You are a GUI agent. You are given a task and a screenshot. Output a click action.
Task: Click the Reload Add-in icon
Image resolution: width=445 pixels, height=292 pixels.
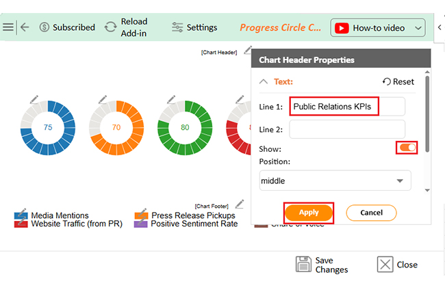click(x=110, y=27)
